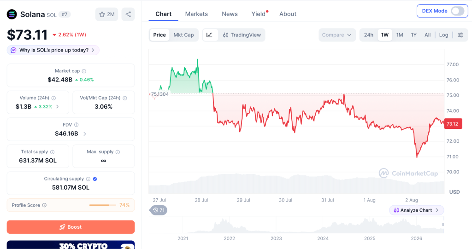This screenshot has width=472, height=249.
Task: Open the Compare dropdown
Action: pyautogui.click(x=337, y=35)
